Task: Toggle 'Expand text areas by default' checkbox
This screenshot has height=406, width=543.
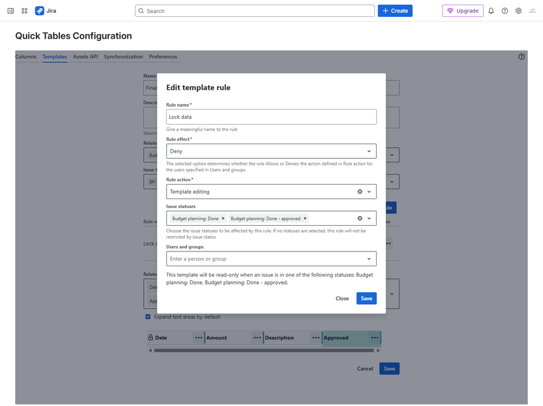Action: pos(148,317)
